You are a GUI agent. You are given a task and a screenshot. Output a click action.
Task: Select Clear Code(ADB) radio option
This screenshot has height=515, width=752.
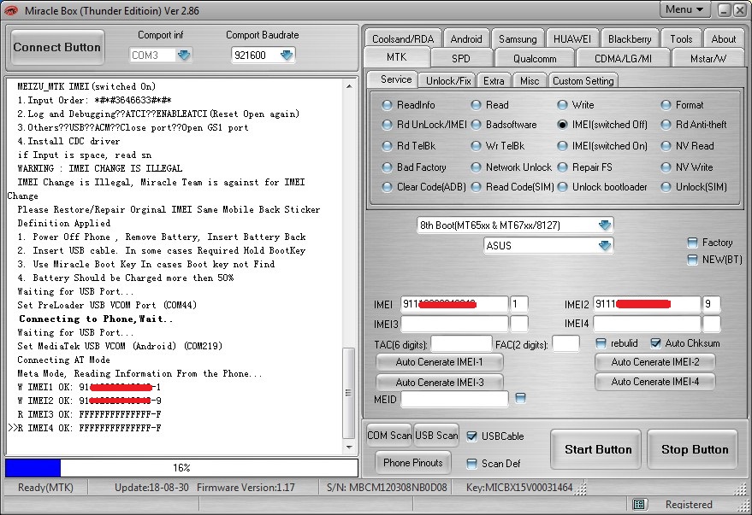[387, 187]
